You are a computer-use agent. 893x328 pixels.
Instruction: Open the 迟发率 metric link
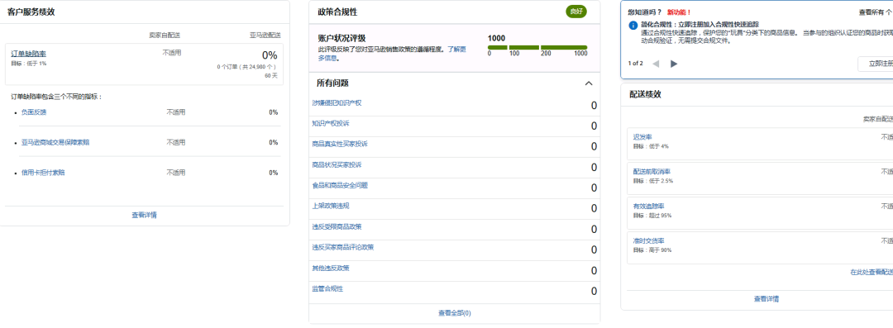(642, 136)
